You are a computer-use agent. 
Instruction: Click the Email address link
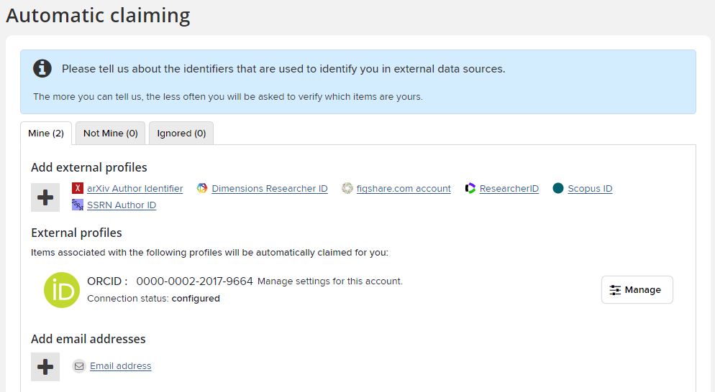click(120, 366)
